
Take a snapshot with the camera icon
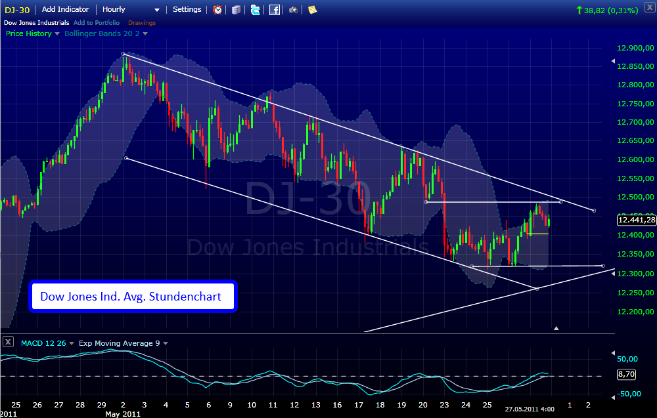point(293,10)
